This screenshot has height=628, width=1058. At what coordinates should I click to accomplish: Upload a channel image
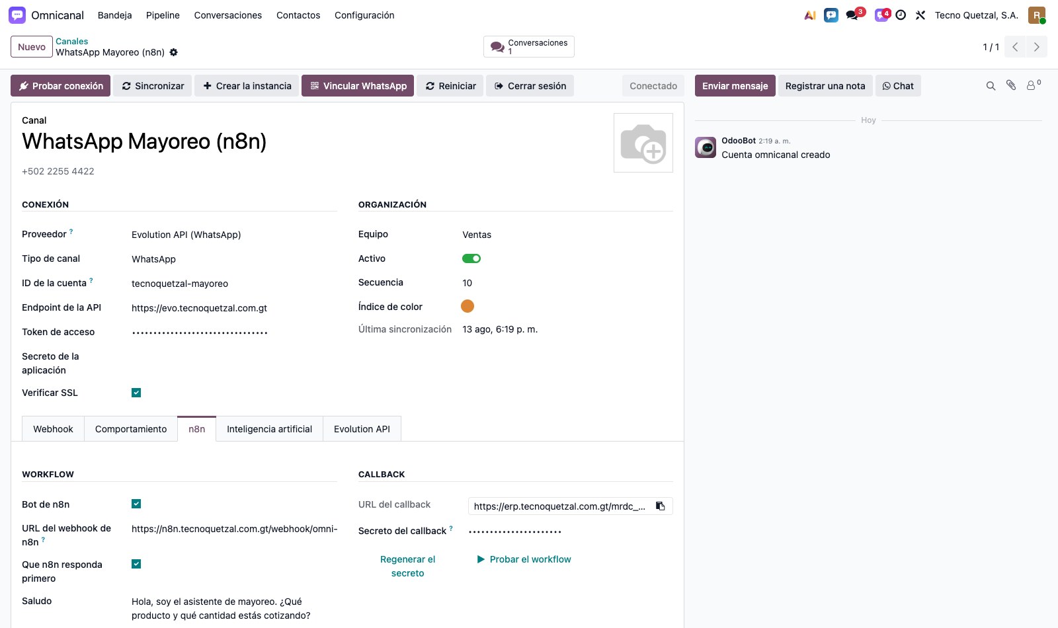[x=643, y=143]
